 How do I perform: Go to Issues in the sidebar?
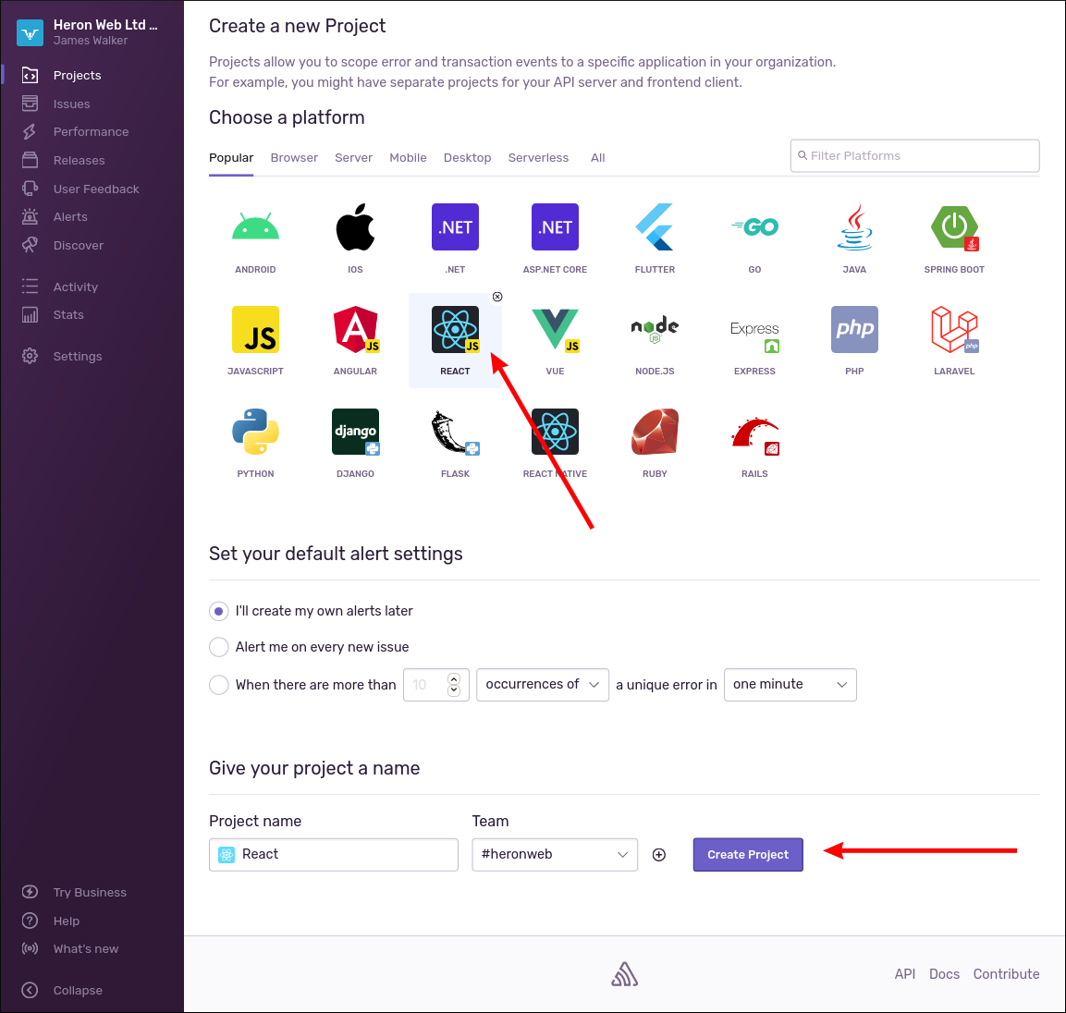click(71, 104)
